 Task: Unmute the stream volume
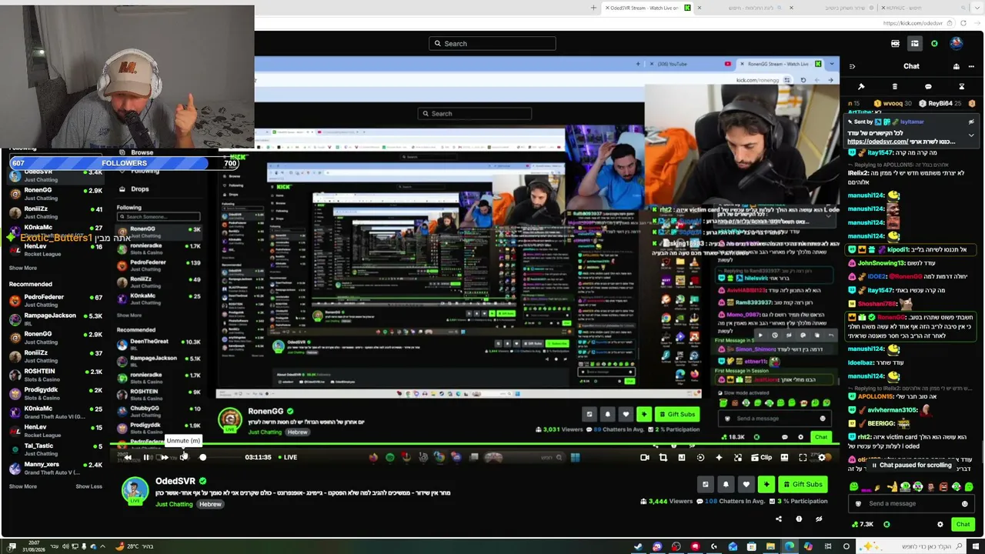(183, 457)
